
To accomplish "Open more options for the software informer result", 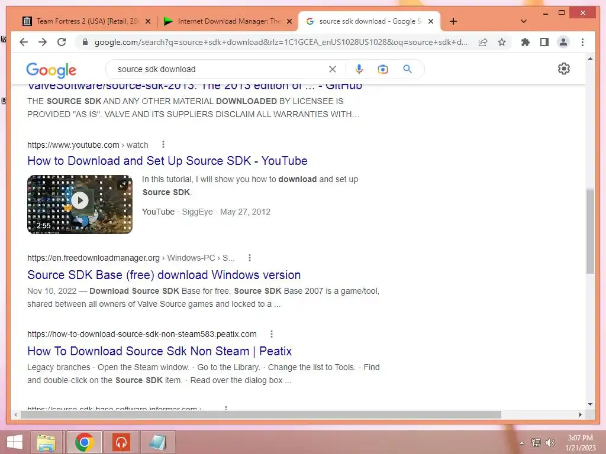I will pyautogui.click(x=226, y=408).
